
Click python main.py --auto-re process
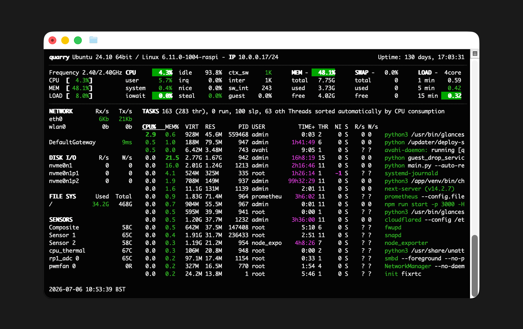click(x=424, y=166)
